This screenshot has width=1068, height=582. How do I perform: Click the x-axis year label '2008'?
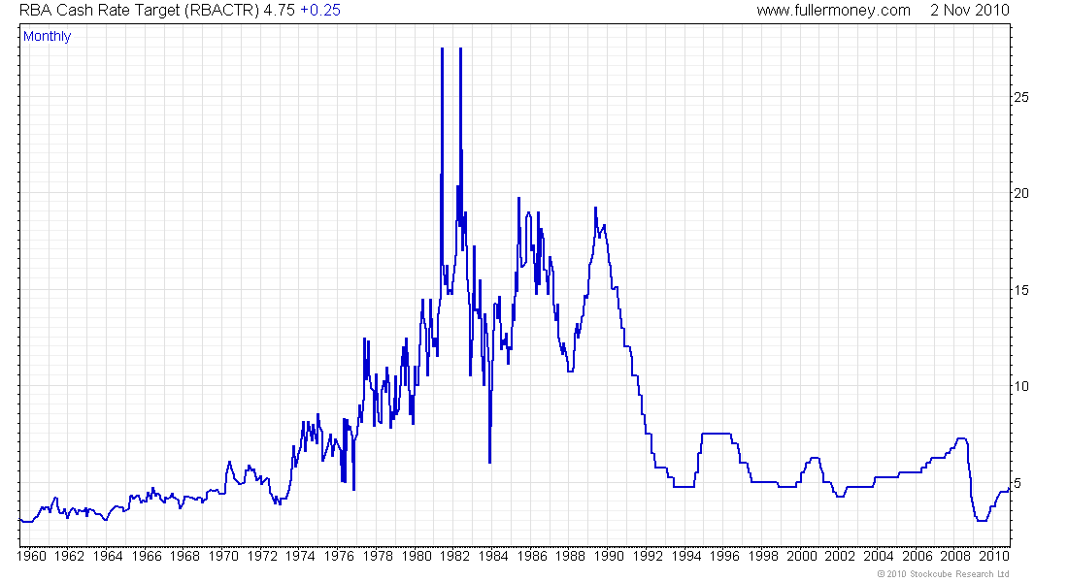[955, 556]
